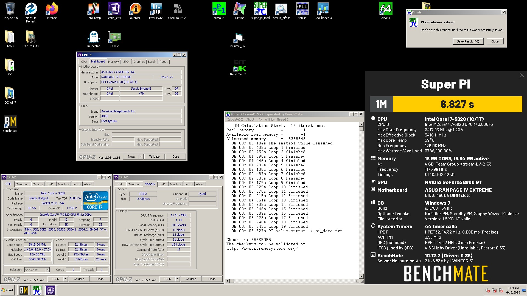
Task: Click the taskbar clock showing 2:09 AM
Action: tap(513, 290)
